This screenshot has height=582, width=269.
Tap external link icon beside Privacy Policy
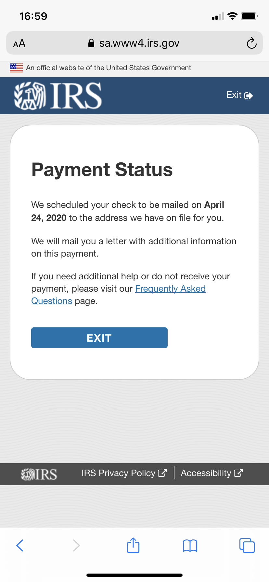click(162, 473)
